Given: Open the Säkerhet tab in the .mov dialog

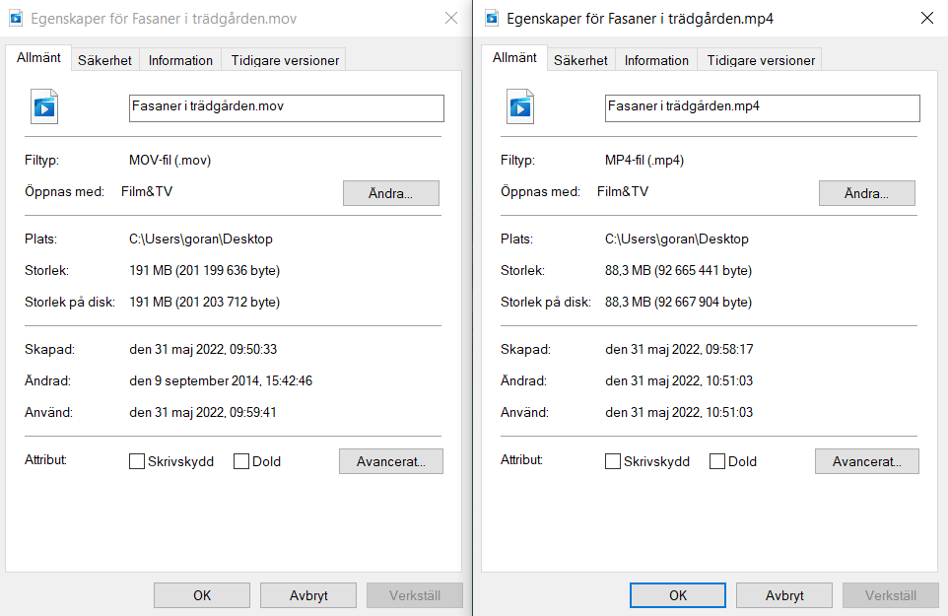Looking at the screenshot, I should pyautogui.click(x=104, y=60).
